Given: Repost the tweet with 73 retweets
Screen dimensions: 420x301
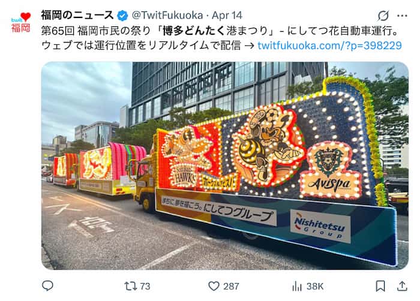Looking at the screenshot, I should [x=130, y=286].
